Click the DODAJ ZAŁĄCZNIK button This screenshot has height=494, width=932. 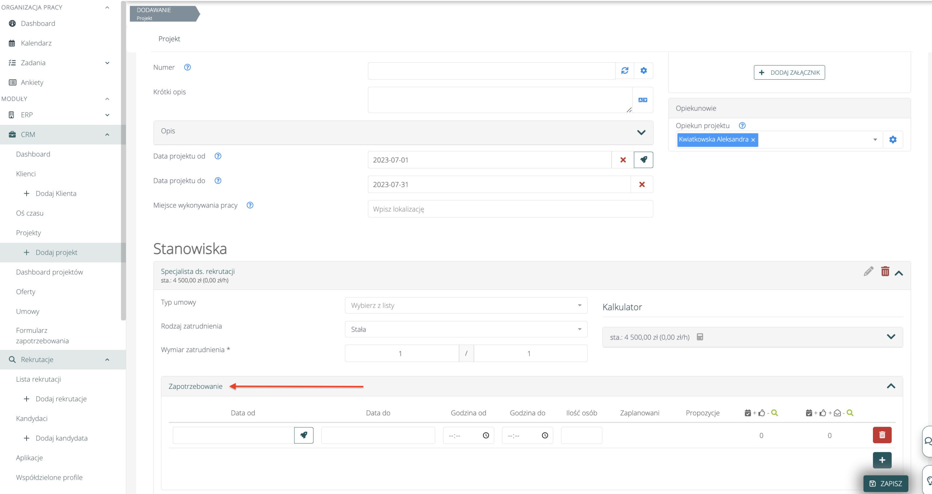pyautogui.click(x=789, y=72)
